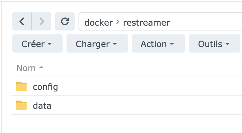
Task: Click the sort arrow beside Nom
Action: [x=41, y=68]
